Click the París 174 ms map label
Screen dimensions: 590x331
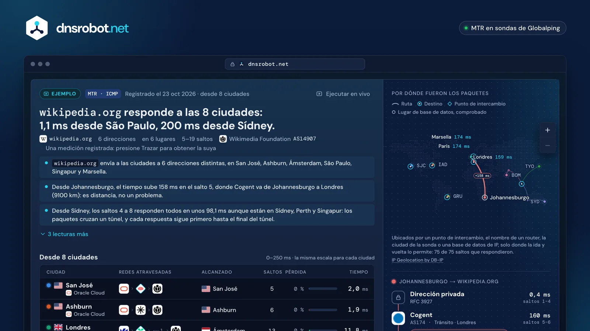click(454, 146)
